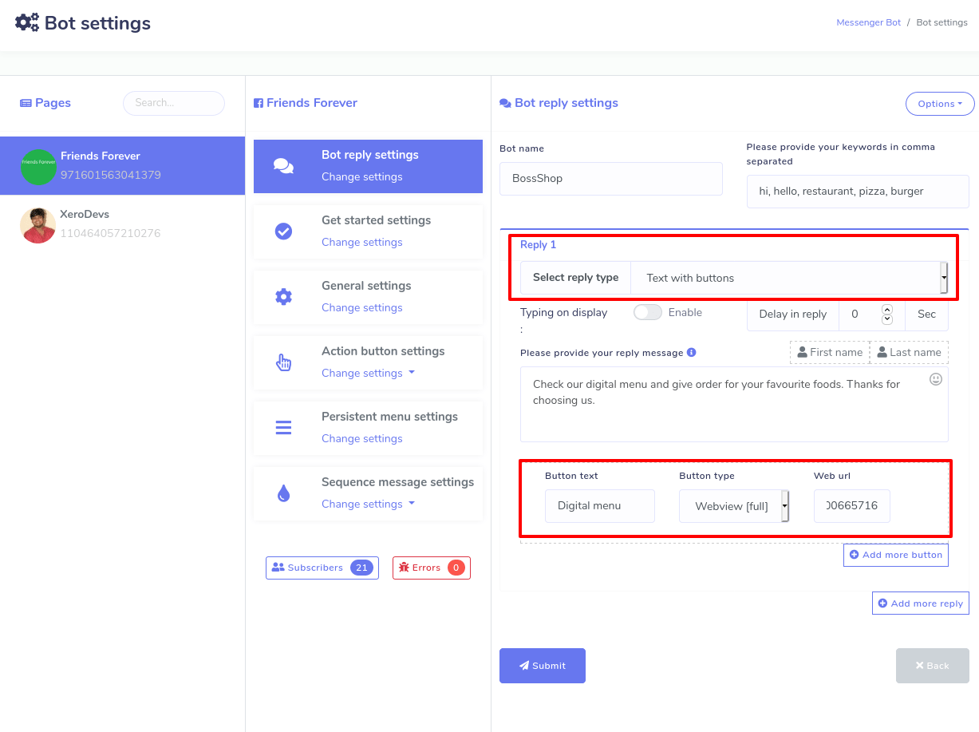Viewport: 979px width, 732px height.
Task: Click the hamburger icon for Persistent menu settings
Action: pyautogui.click(x=283, y=428)
